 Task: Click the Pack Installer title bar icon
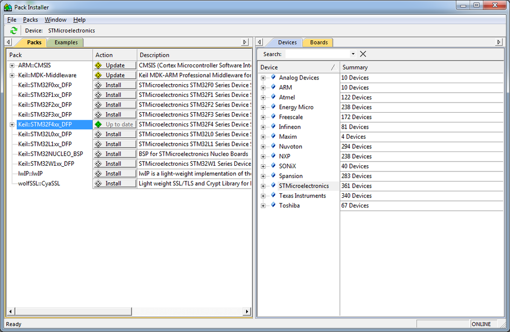click(x=8, y=7)
